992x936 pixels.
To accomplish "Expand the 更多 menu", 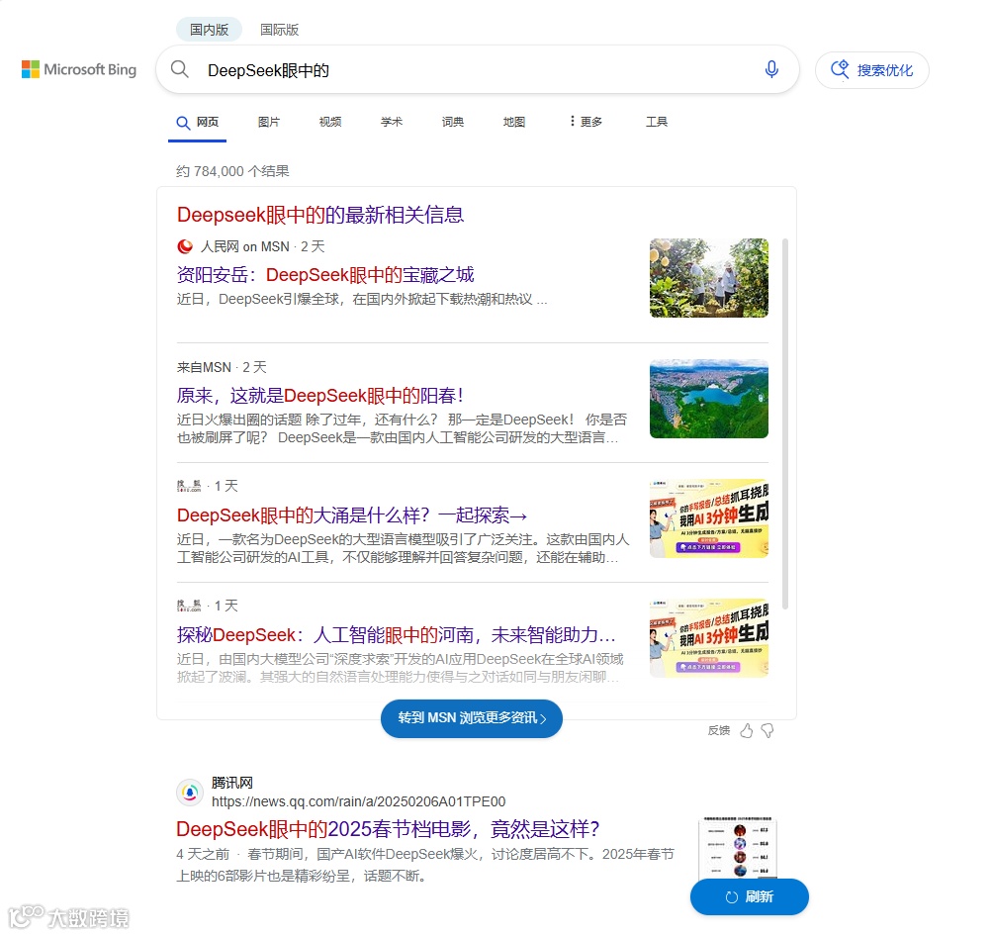I will (586, 122).
